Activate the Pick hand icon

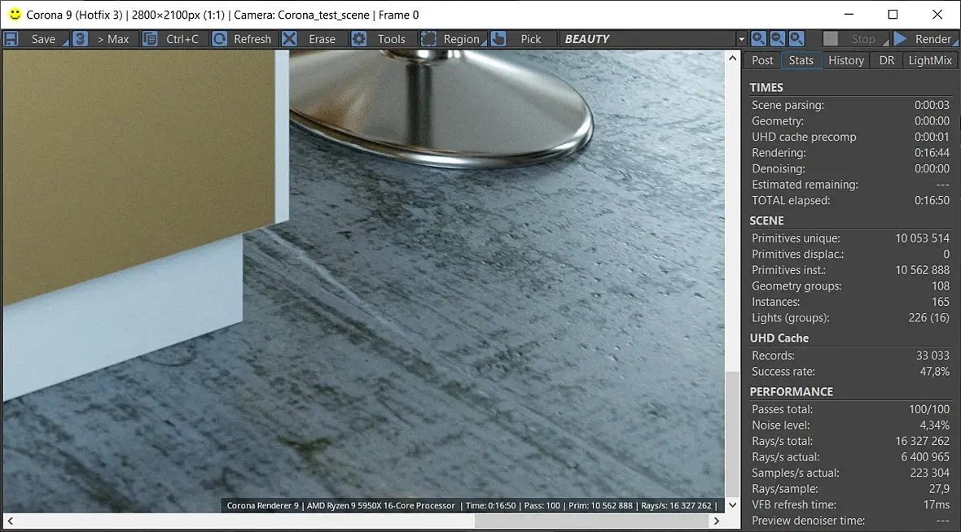tap(498, 39)
